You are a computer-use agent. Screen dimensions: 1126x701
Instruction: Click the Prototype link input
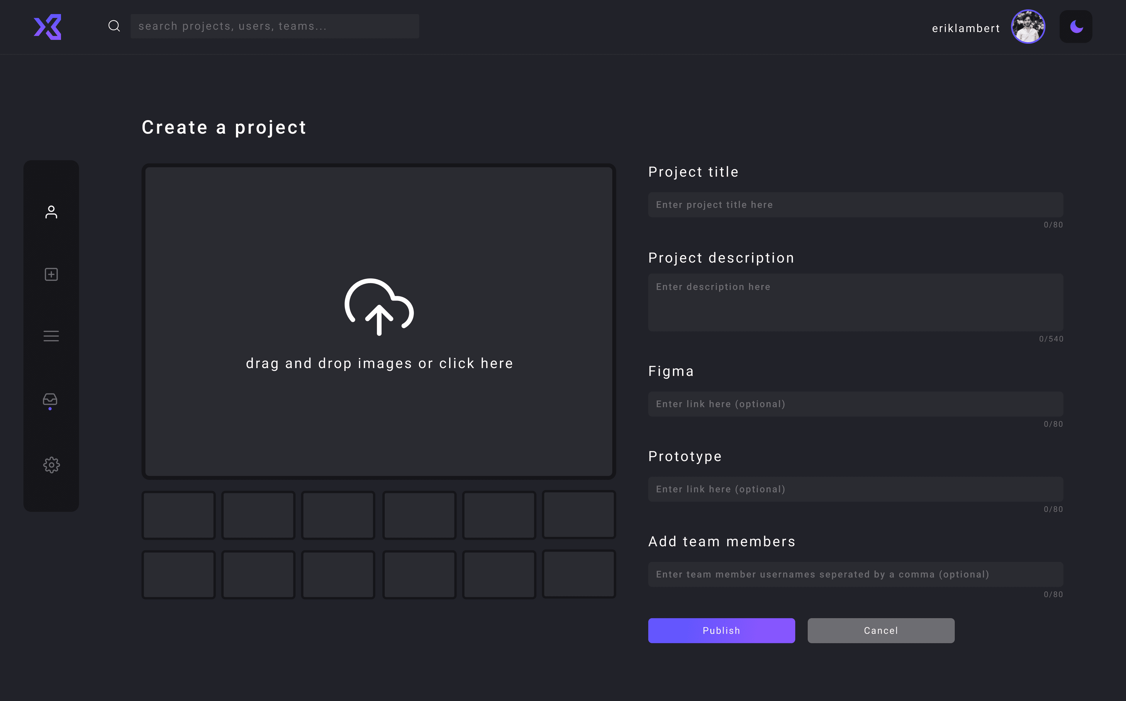855,489
